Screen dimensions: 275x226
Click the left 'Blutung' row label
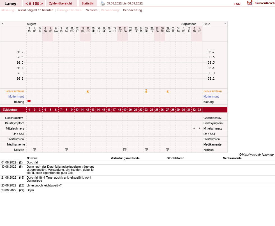[19, 102]
